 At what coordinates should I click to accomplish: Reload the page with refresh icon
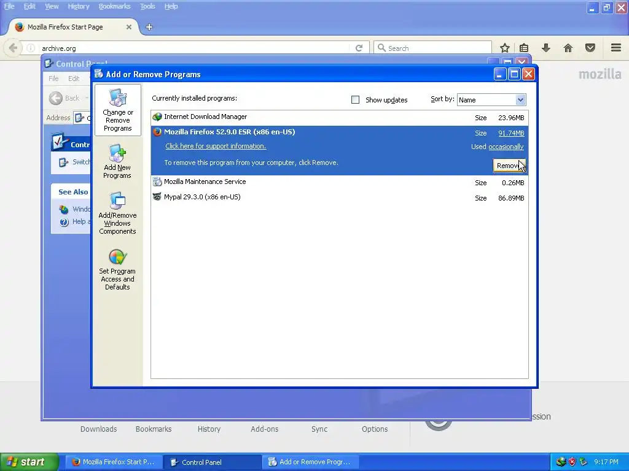coord(359,48)
